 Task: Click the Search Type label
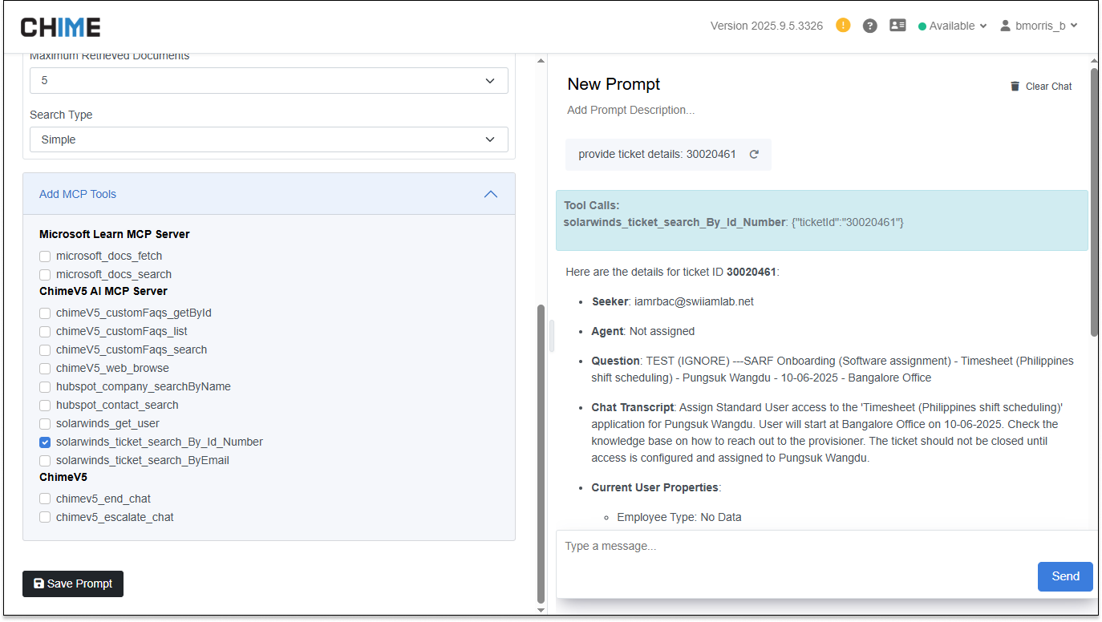click(x=61, y=115)
